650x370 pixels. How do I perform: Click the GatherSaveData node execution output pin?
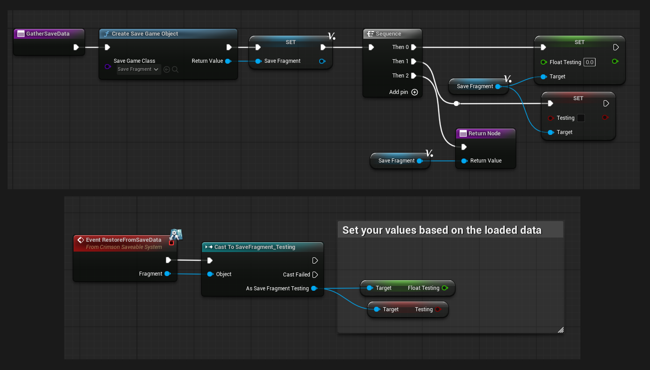[x=76, y=47]
